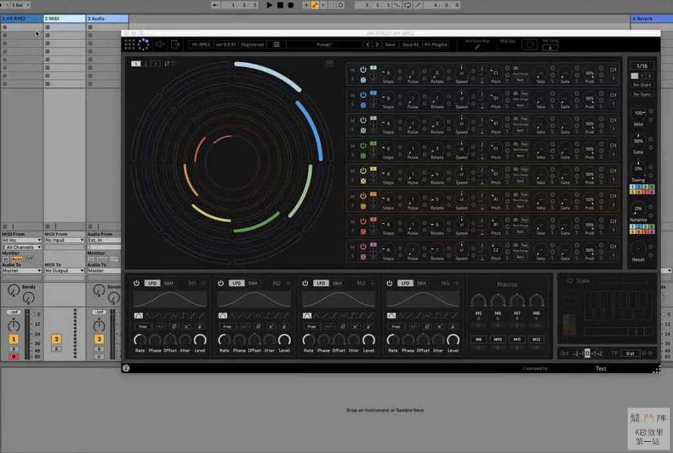This screenshot has height=453, width=673.
Task: Go to previous preset with left chevron
Action: click(x=367, y=44)
